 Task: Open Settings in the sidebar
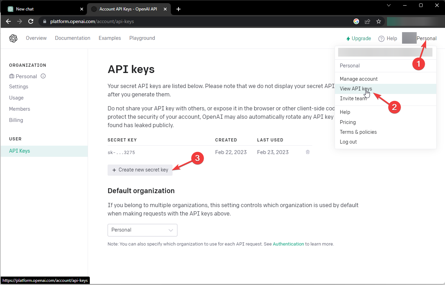click(x=19, y=87)
